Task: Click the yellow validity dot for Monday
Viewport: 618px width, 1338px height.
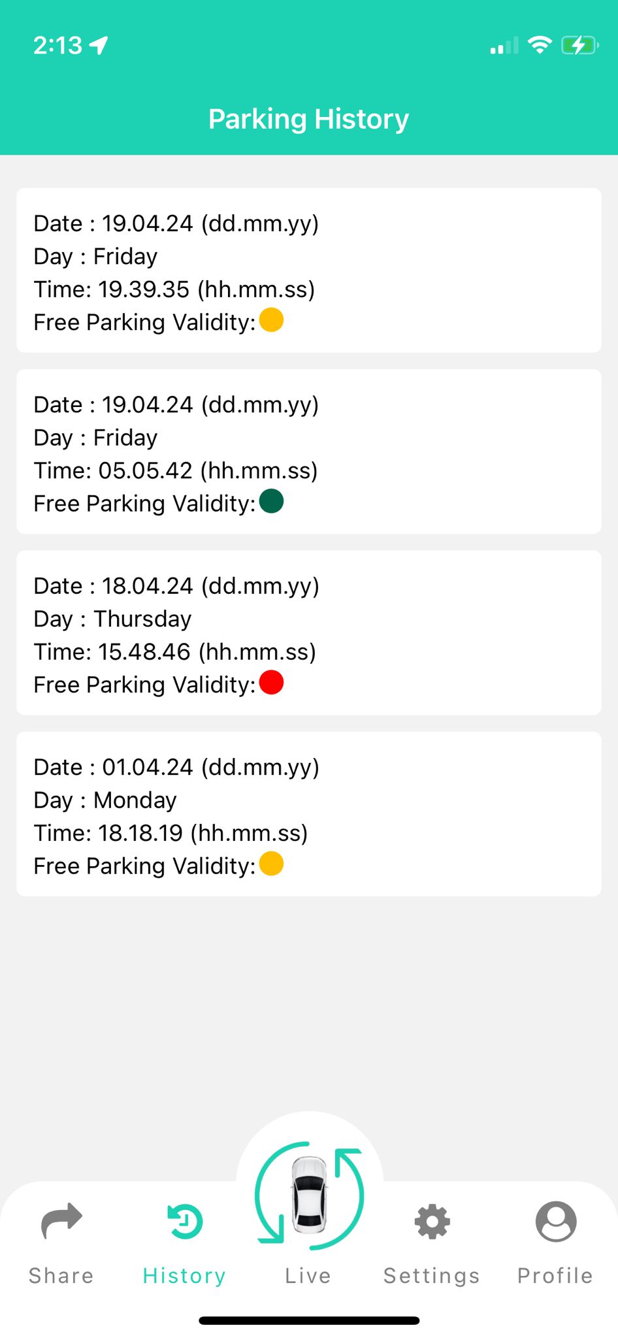Action: (x=271, y=864)
